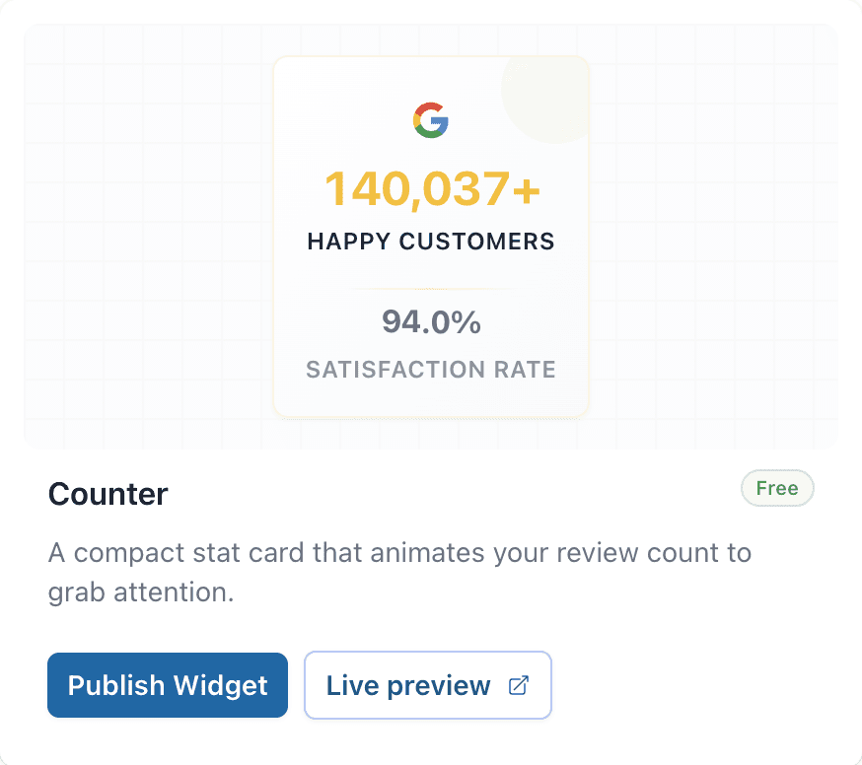This screenshot has width=862, height=765.
Task: Click the 140,037+ counter number
Action: click(x=432, y=188)
